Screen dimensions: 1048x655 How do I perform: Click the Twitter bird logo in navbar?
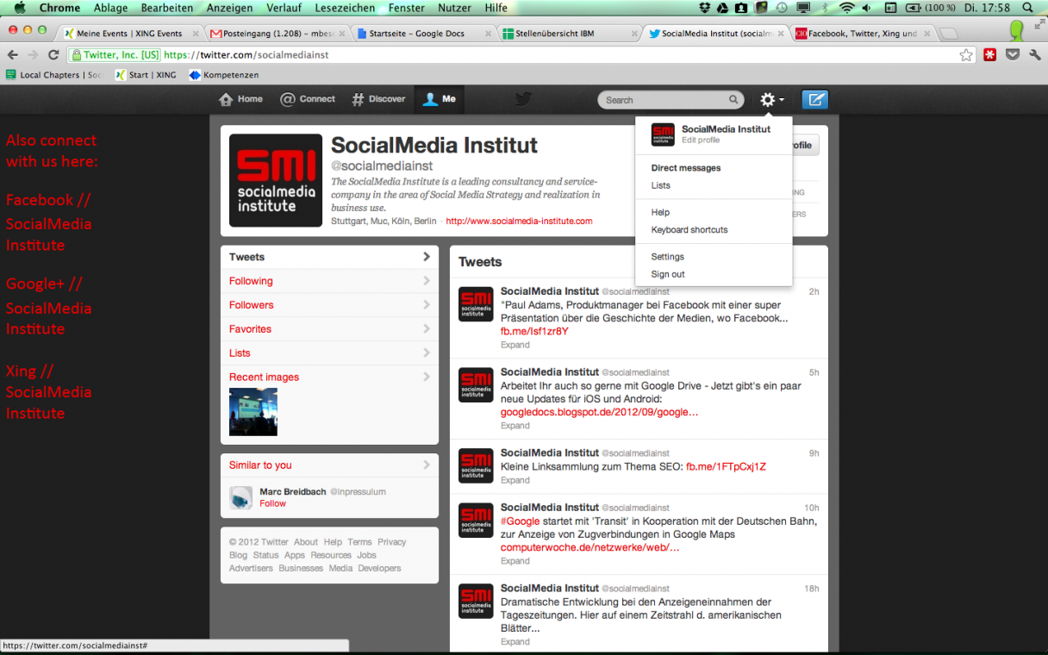click(x=523, y=100)
